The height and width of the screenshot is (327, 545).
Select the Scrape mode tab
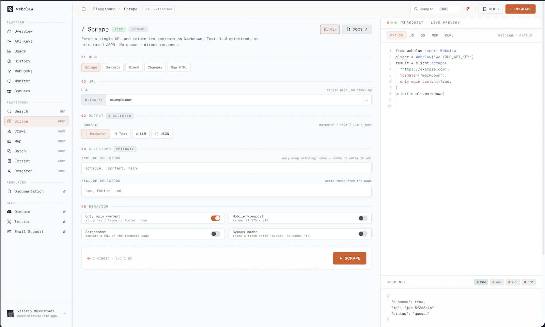pos(91,67)
